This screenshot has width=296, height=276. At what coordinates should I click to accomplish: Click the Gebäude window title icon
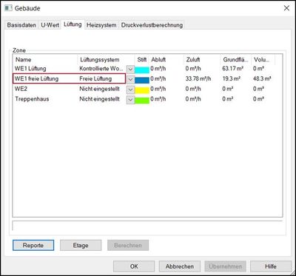(8, 8)
